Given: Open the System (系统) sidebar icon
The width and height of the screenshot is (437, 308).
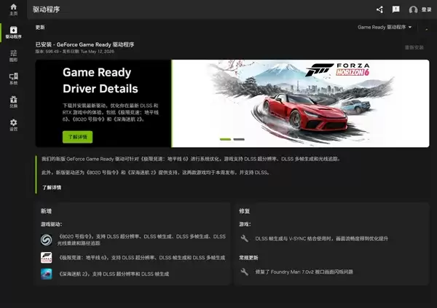Looking at the screenshot, I should tap(13, 79).
